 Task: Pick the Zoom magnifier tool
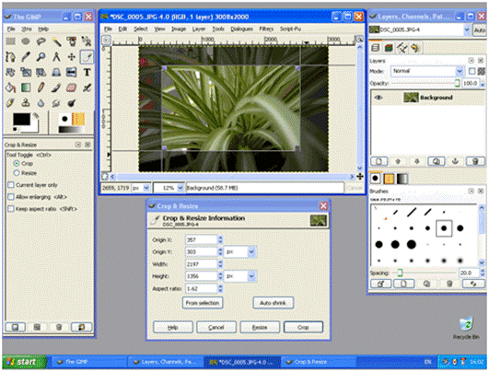pos(41,57)
